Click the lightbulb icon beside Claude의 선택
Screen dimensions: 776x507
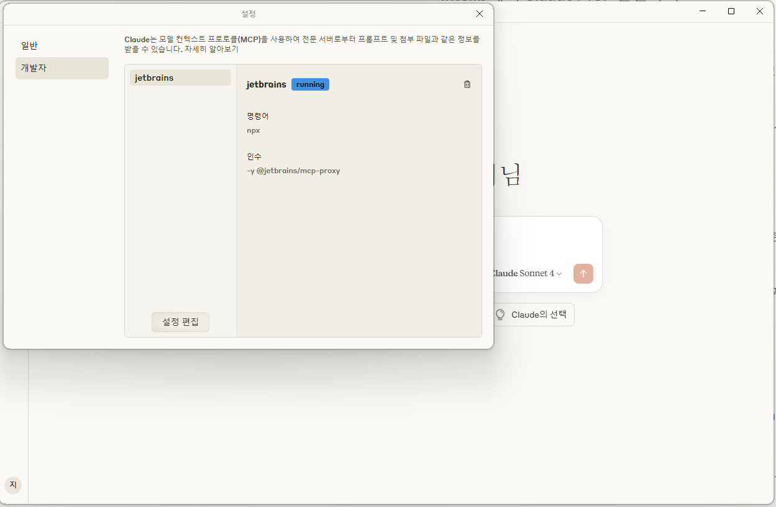click(500, 315)
